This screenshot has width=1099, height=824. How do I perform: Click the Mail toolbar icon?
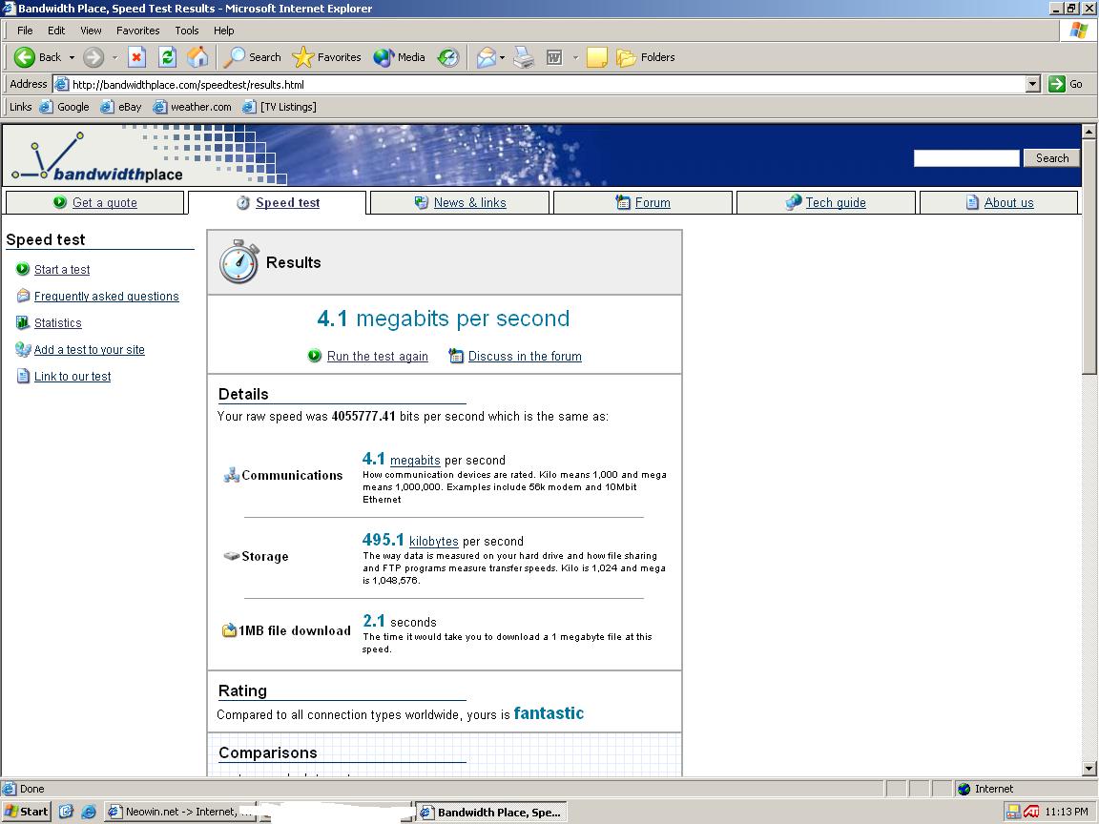pyautogui.click(x=487, y=57)
